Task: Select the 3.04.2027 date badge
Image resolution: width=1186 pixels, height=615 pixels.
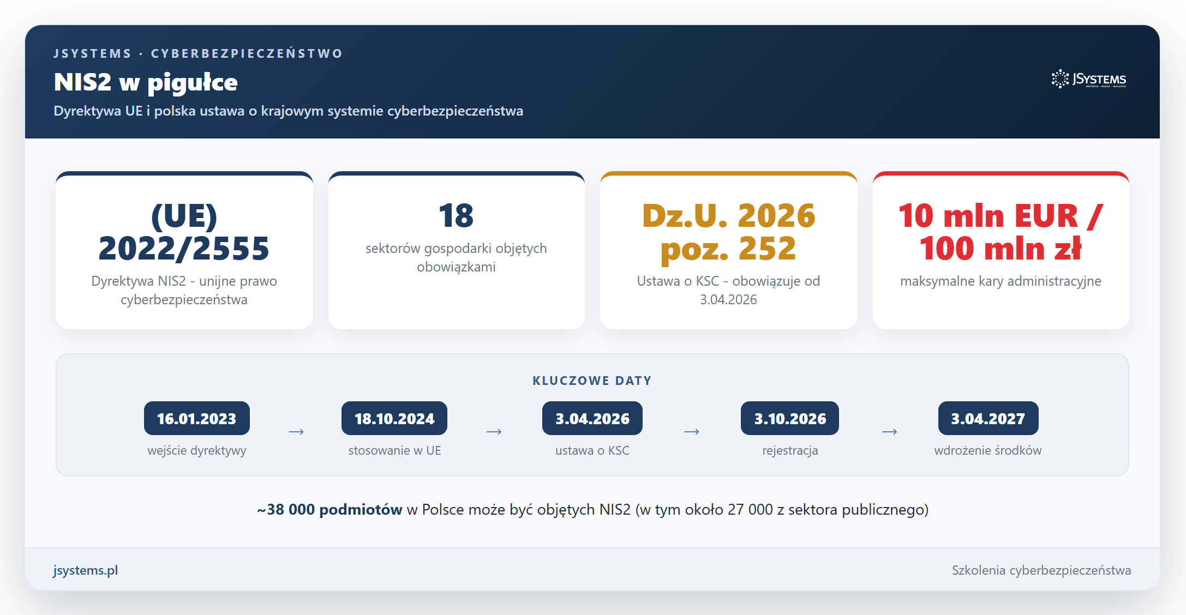Action: click(x=988, y=418)
